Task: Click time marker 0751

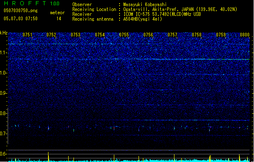Action: point(27,34)
